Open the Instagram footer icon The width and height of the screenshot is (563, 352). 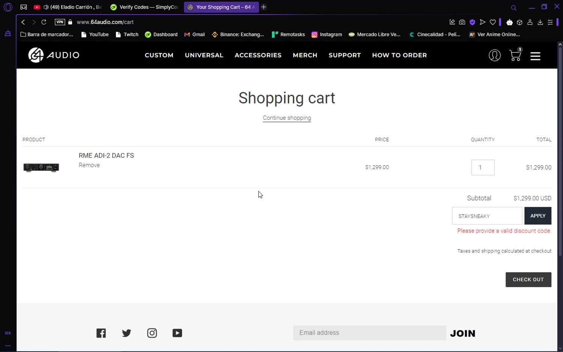point(152,333)
